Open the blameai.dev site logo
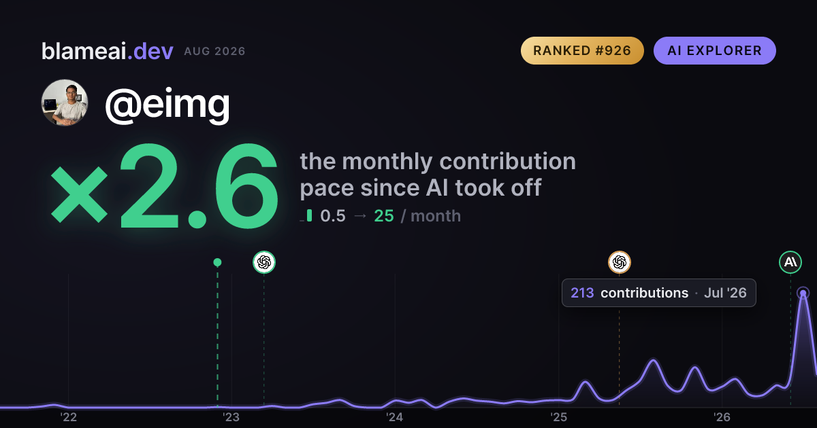This screenshot has width=817, height=428. (108, 51)
